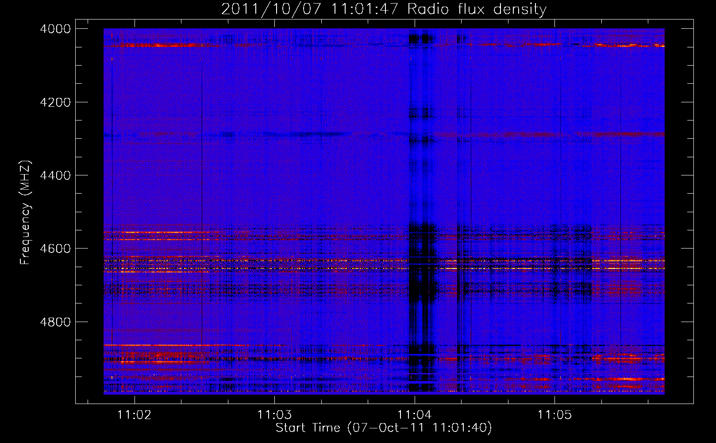Click the 4000 frequency tick label
The image size is (716, 443).
[x=55, y=29]
